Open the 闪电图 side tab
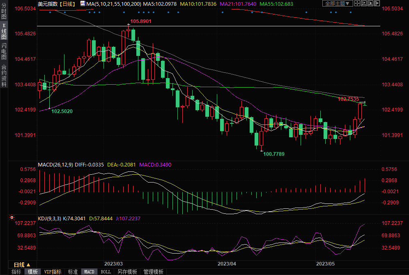 (4, 51)
